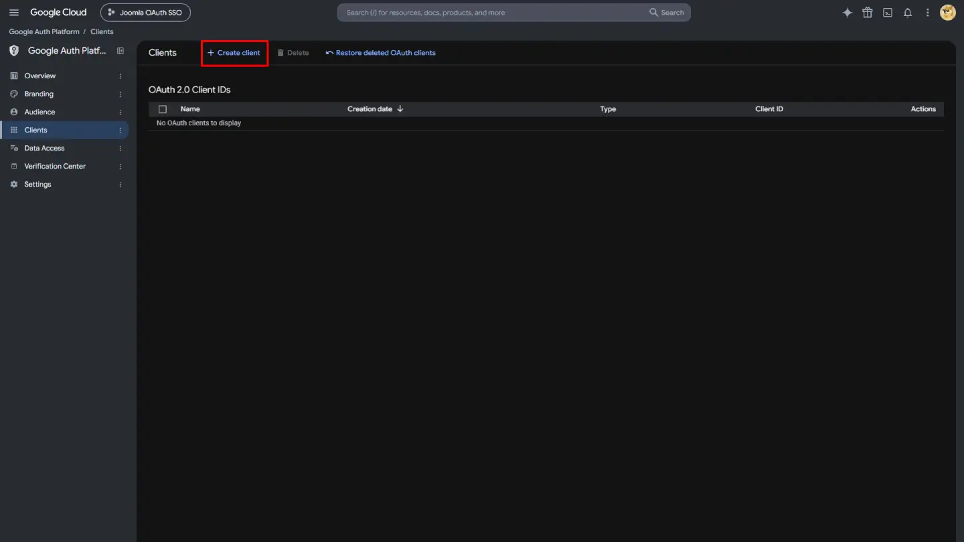The image size is (964, 542).
Task: Click the Audience person icon
Action: tap(14, 112)
